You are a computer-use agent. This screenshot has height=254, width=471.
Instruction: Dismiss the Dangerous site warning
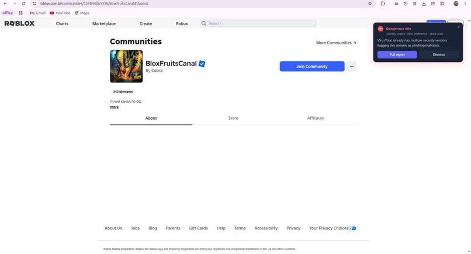(439, 55)
